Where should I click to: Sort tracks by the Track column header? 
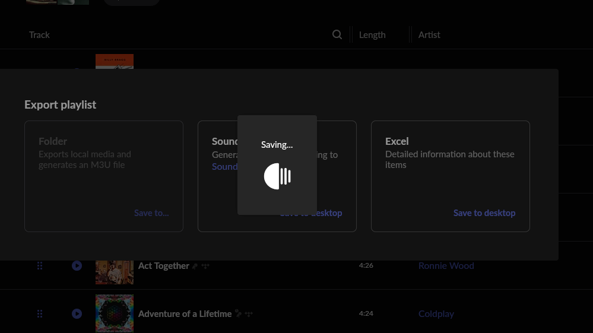(39, 35)
